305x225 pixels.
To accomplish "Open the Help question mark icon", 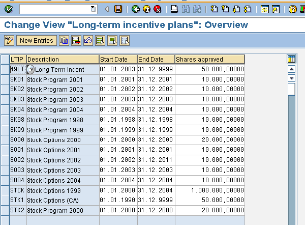I will coord(293,9).
